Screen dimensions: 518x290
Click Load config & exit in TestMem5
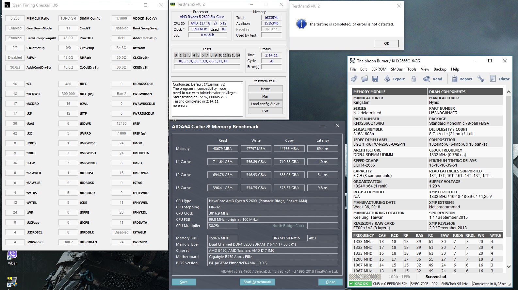[x=265, y=104]
